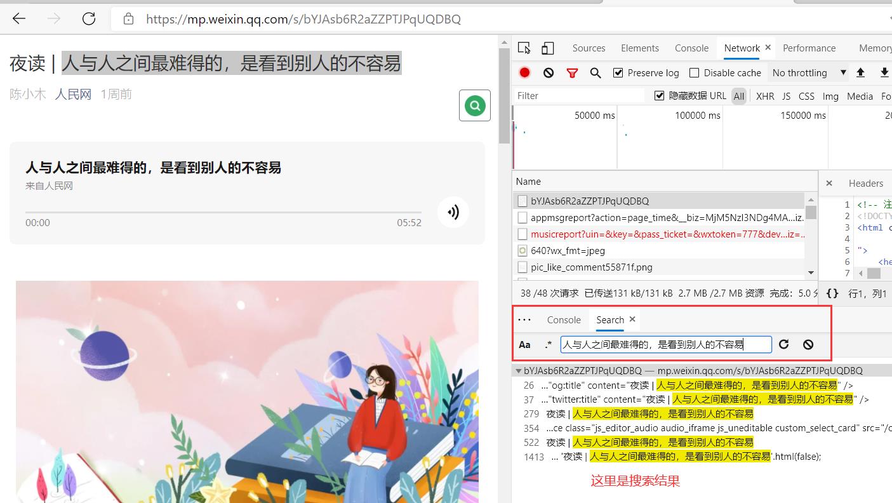Stop recording network log (red circle)
This screenshot has width=892, height=503.
tap(524, 72)
